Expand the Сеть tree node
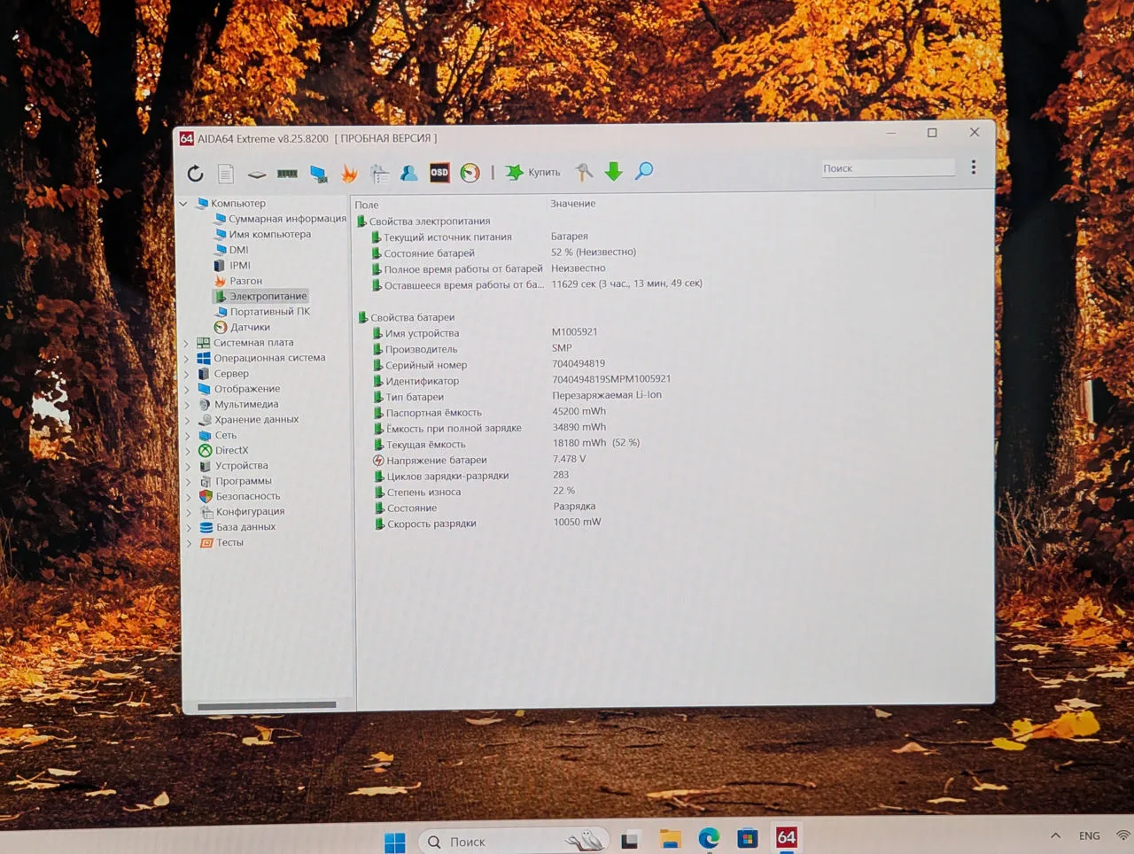Image resolution: width=1134 pixels, height=854 pixels. [188, 436]
